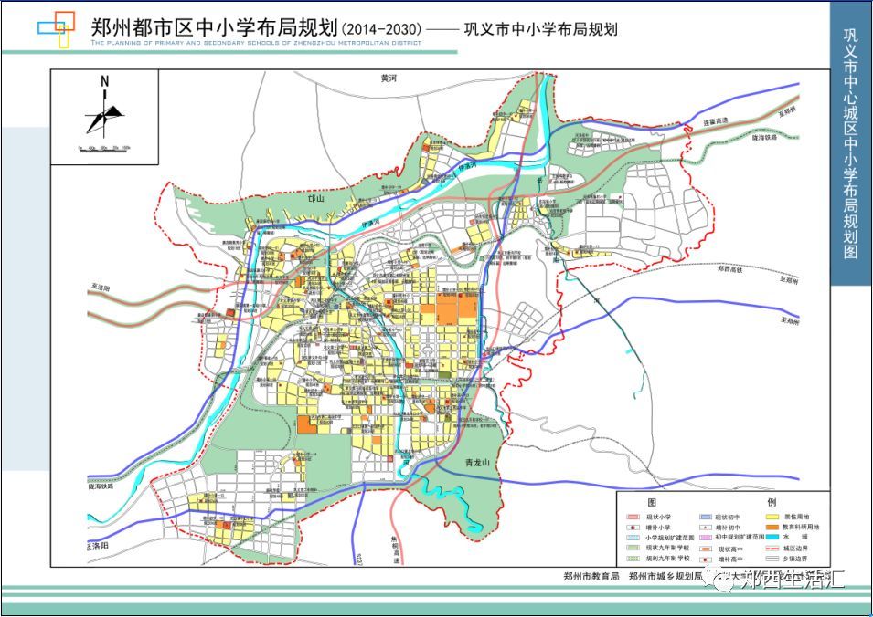
Task: Expand the 乡镇边界 legend row
Action: pyautogui.click(x=772, y=559)
